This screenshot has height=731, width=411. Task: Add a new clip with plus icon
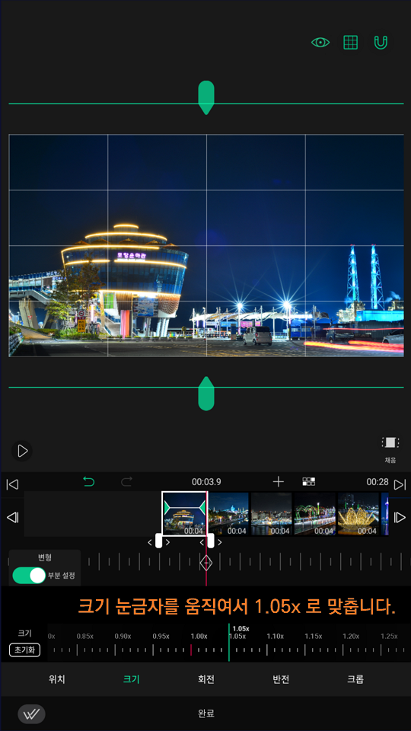coord(279,481)
